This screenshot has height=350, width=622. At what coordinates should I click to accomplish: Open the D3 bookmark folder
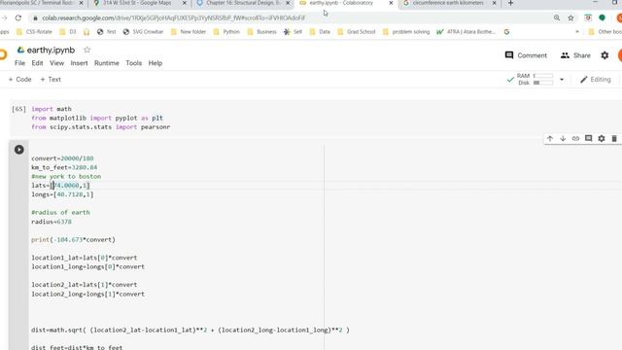coord(68,32)
